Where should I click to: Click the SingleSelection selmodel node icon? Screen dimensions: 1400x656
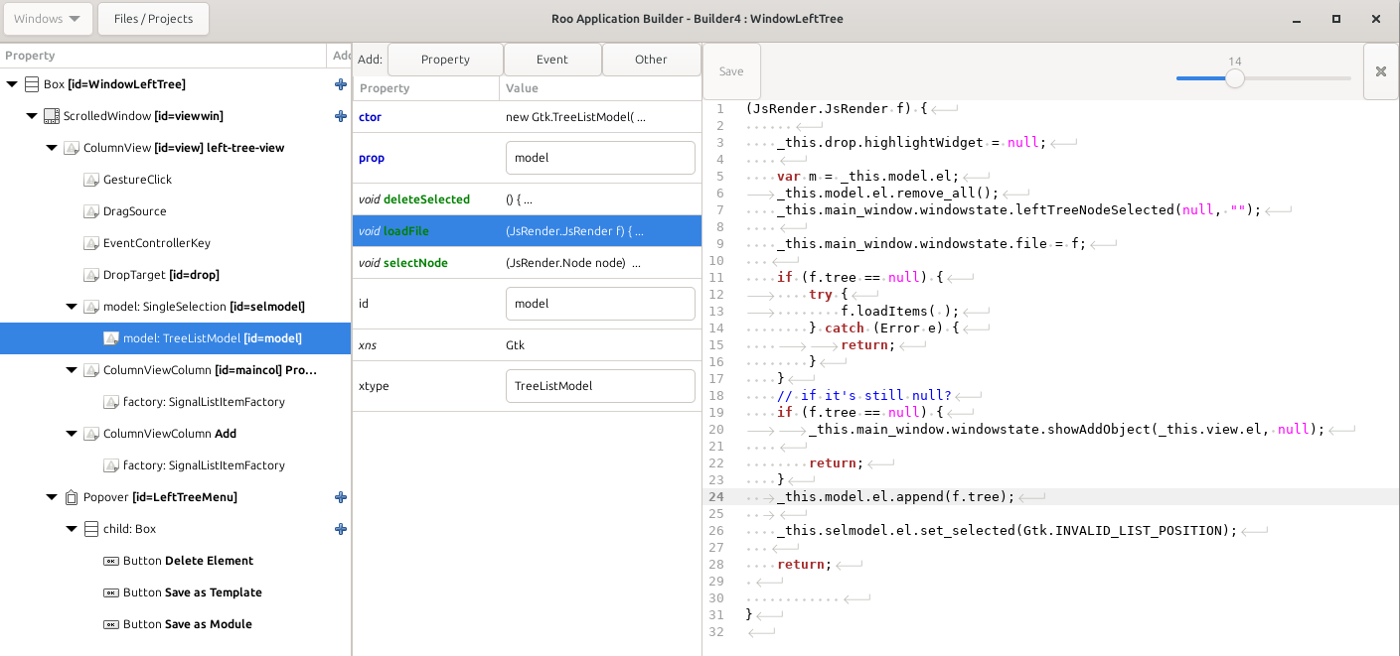coord(91,307)
